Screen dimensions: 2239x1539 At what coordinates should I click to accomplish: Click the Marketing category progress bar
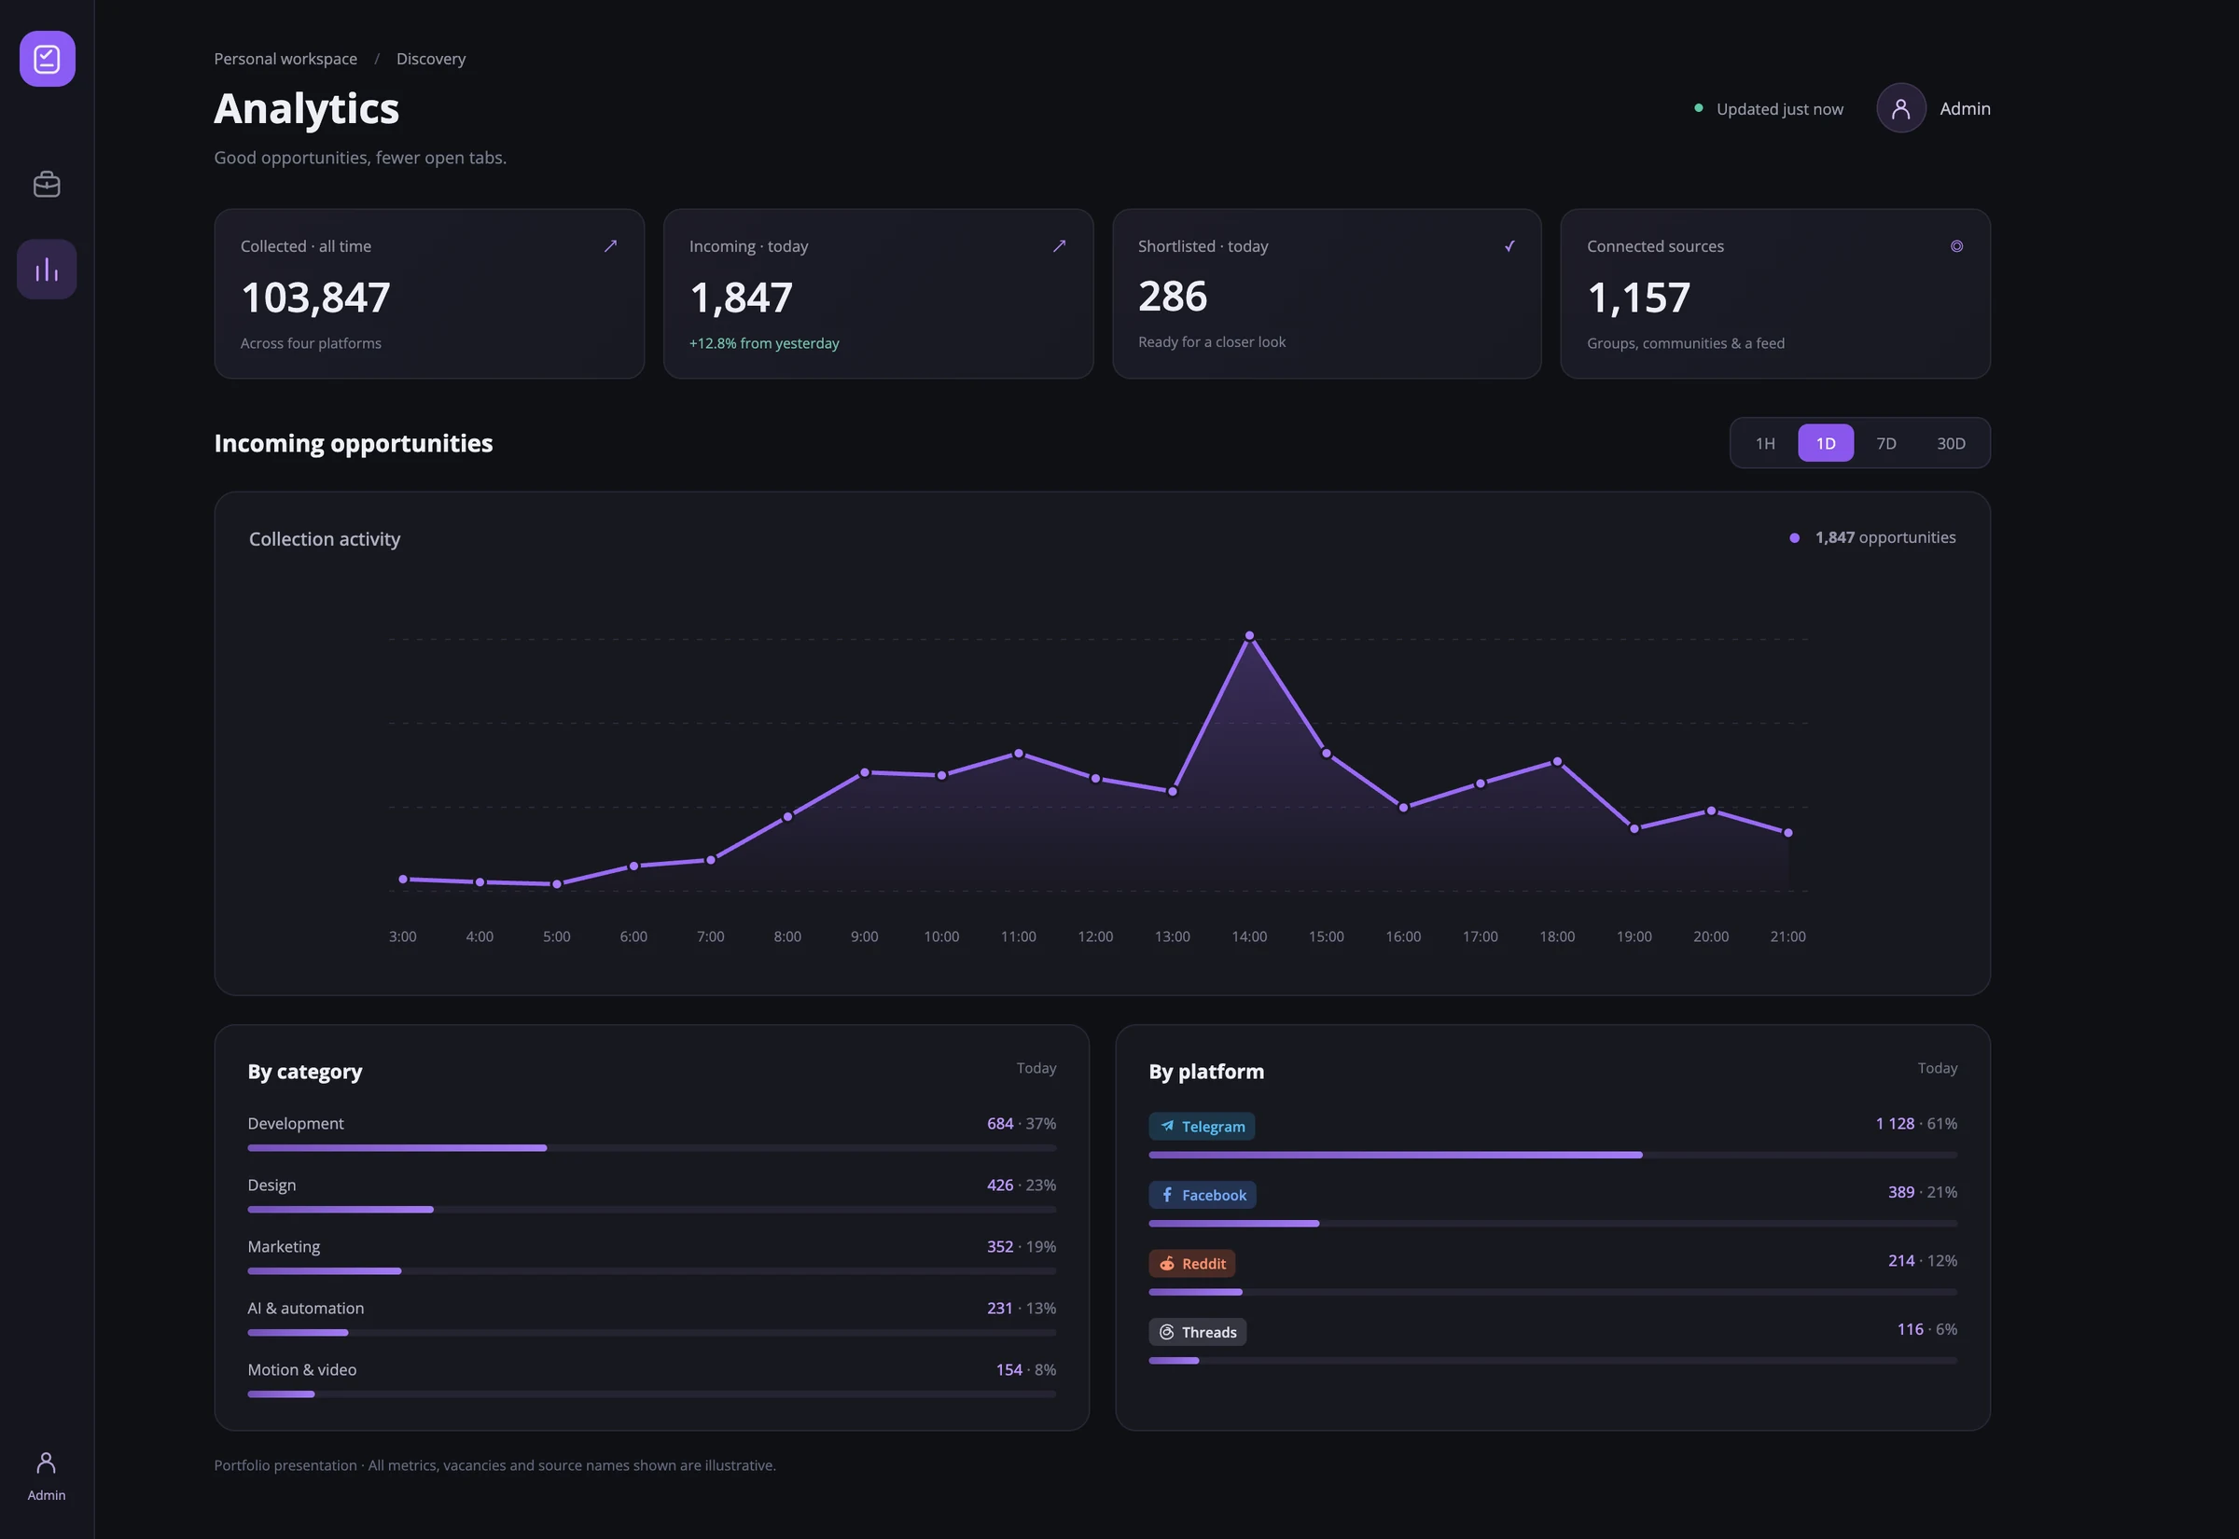tap(652, 1271)
